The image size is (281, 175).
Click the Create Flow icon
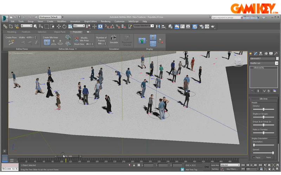click(x=11, y=42)
